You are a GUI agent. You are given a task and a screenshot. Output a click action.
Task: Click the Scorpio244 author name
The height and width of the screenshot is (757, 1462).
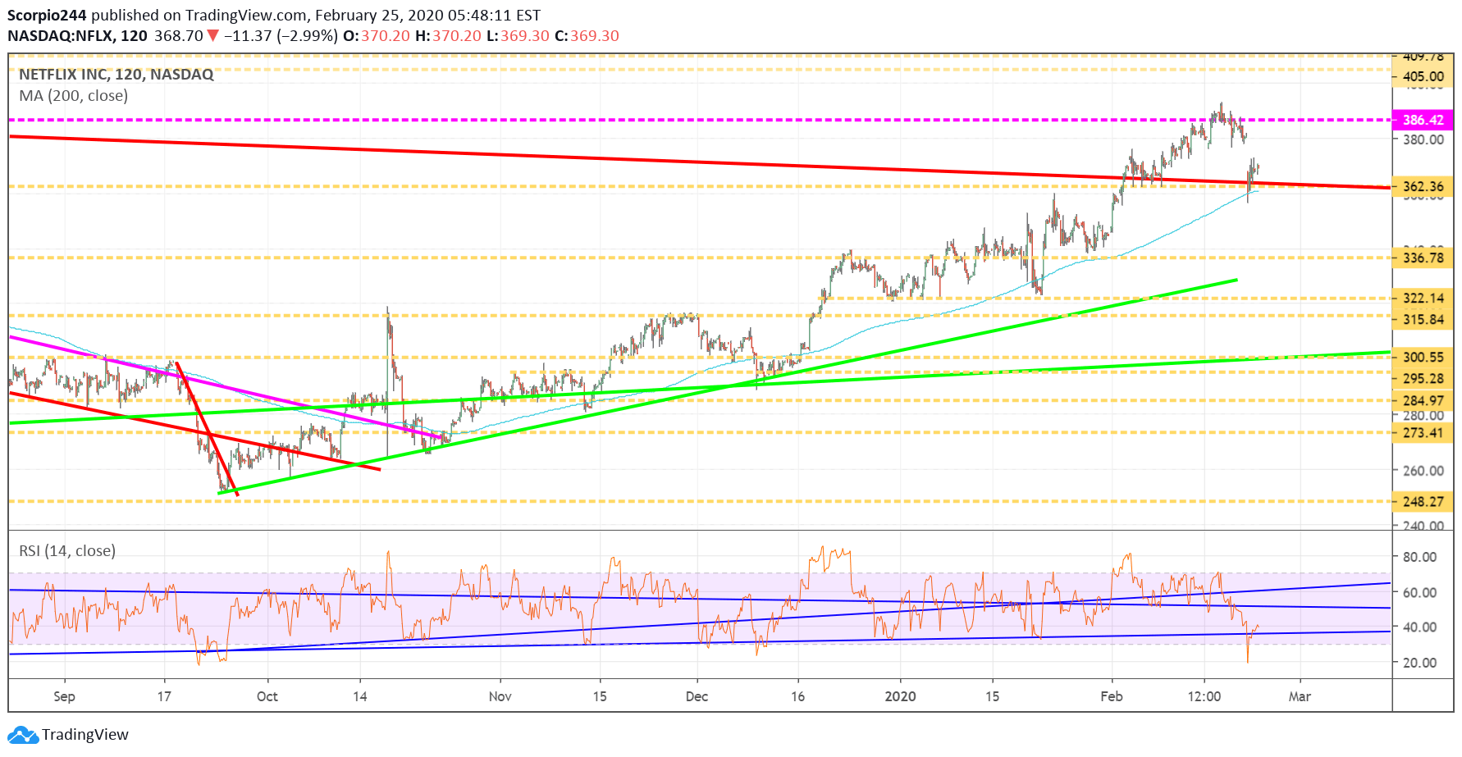point(47,16)
